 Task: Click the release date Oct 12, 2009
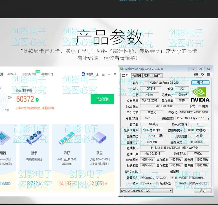(150, 100)
